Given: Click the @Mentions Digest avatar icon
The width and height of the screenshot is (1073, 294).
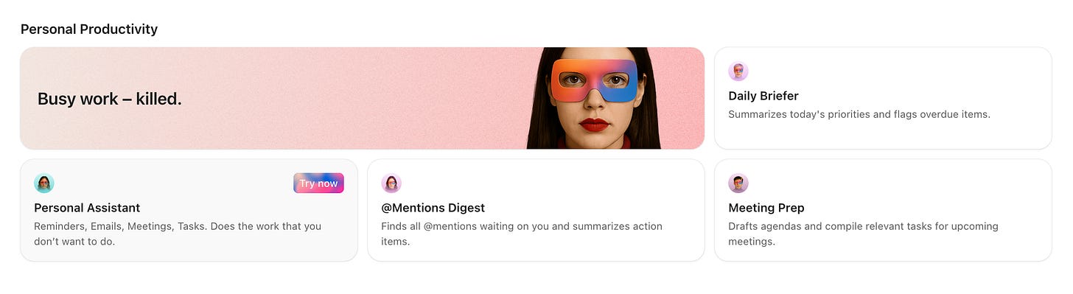Looking at the screenshot, I should pyautogui.click(x=391, y=183).
